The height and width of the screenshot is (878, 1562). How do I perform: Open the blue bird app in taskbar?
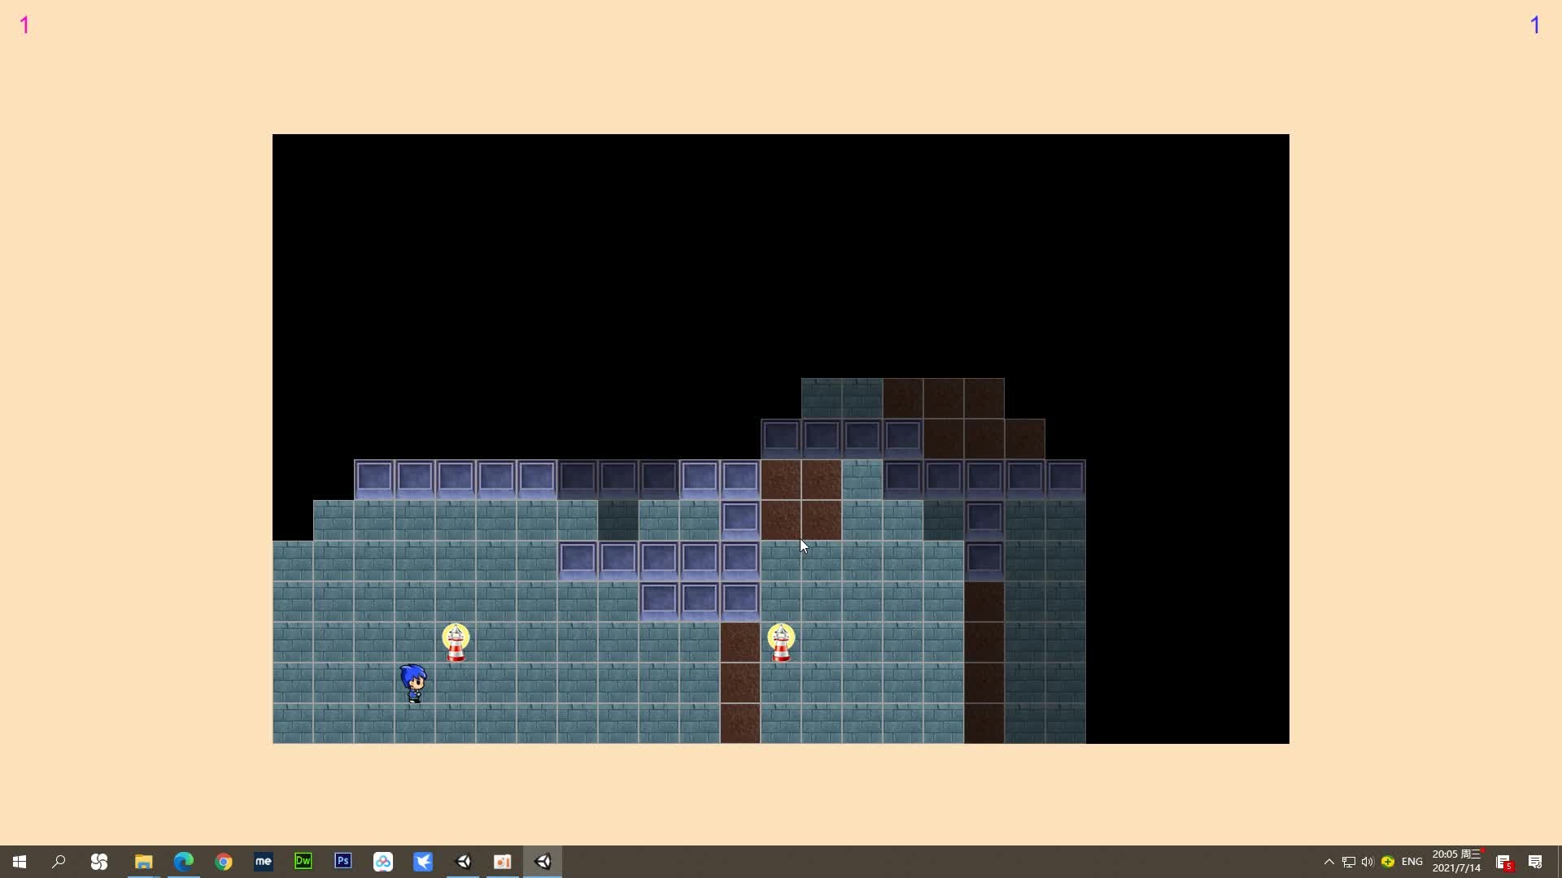pyautogui.click(x=422, y=861)
